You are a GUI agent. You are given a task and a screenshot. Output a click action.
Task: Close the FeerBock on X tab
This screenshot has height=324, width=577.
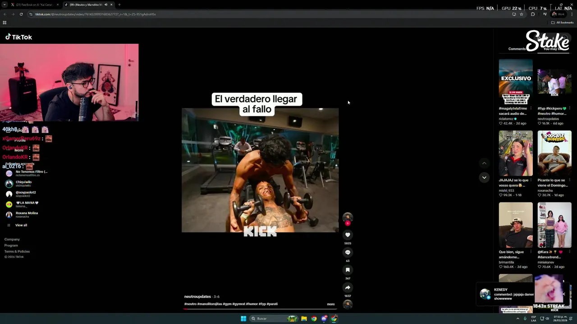click(x=57, y=4)
